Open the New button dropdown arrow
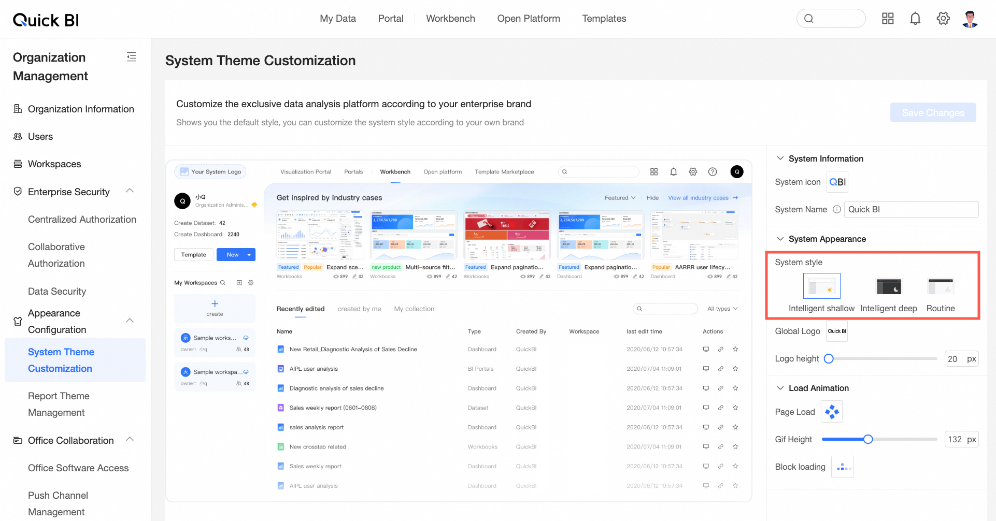This screenshot has width=996, height=521. click(x=249, y=255)
